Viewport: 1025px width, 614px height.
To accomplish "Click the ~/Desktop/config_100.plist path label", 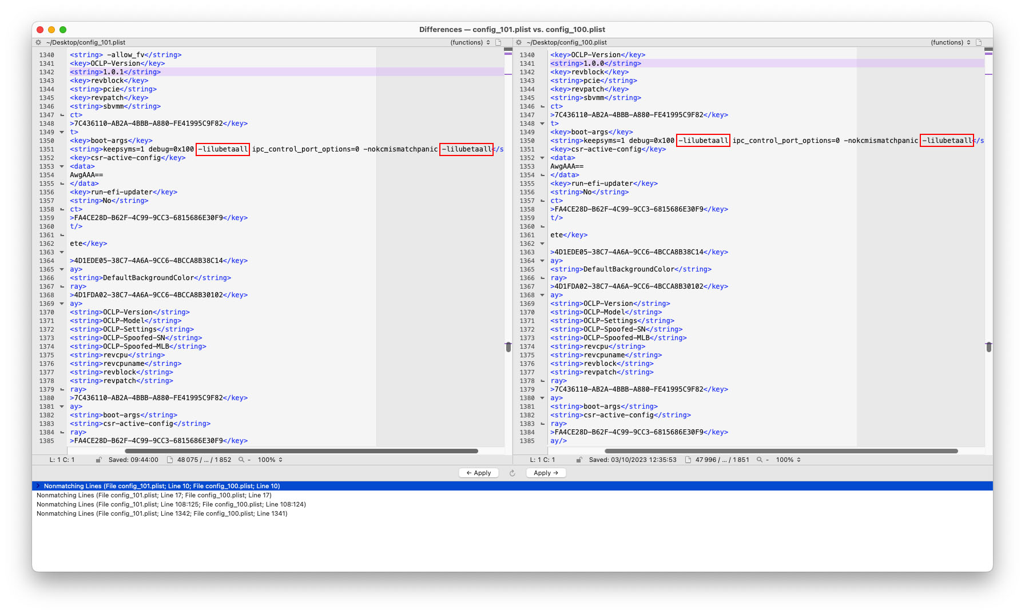I will point(566,42).
